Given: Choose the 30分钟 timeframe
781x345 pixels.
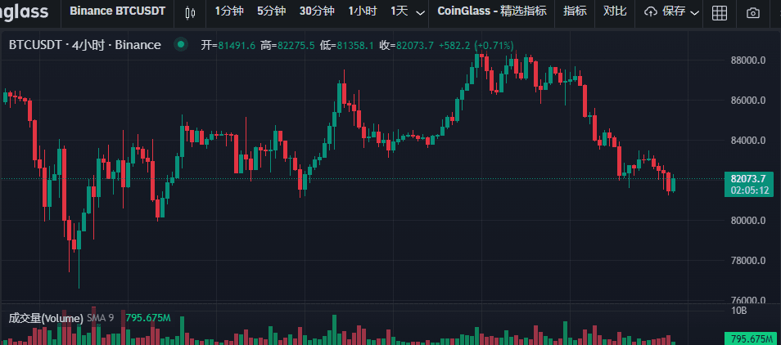Looking at the screenshot, I should pyautogui.click(x=317, y=11).
